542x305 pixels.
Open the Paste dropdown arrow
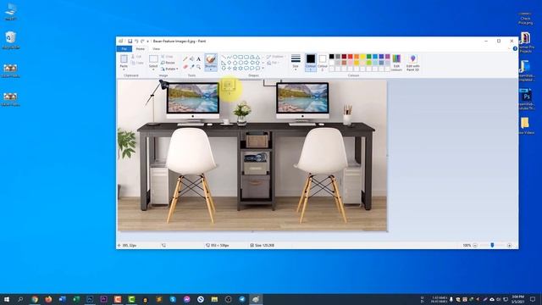[x=124, y=69]
